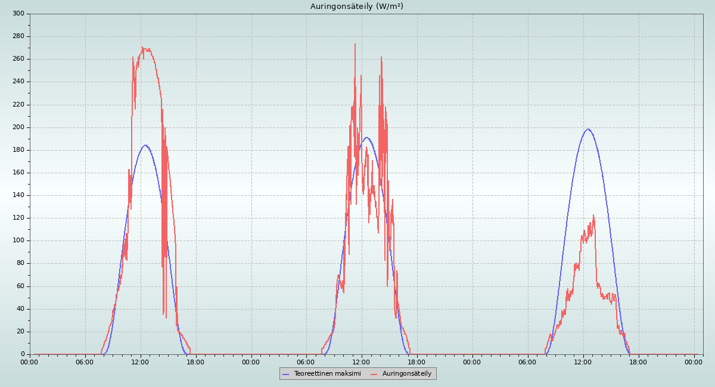
Task: Click the first day's blue curve peak
Action: [145, 145]
